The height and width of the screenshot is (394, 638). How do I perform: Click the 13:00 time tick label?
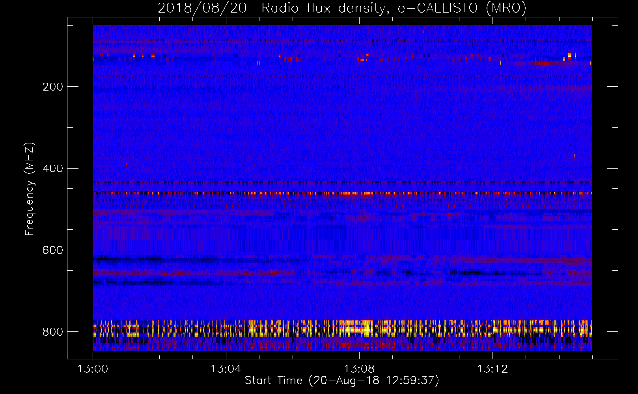click(x=93, y=369)
